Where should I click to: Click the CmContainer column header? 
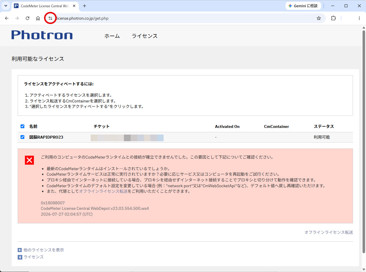coord(277,126)
